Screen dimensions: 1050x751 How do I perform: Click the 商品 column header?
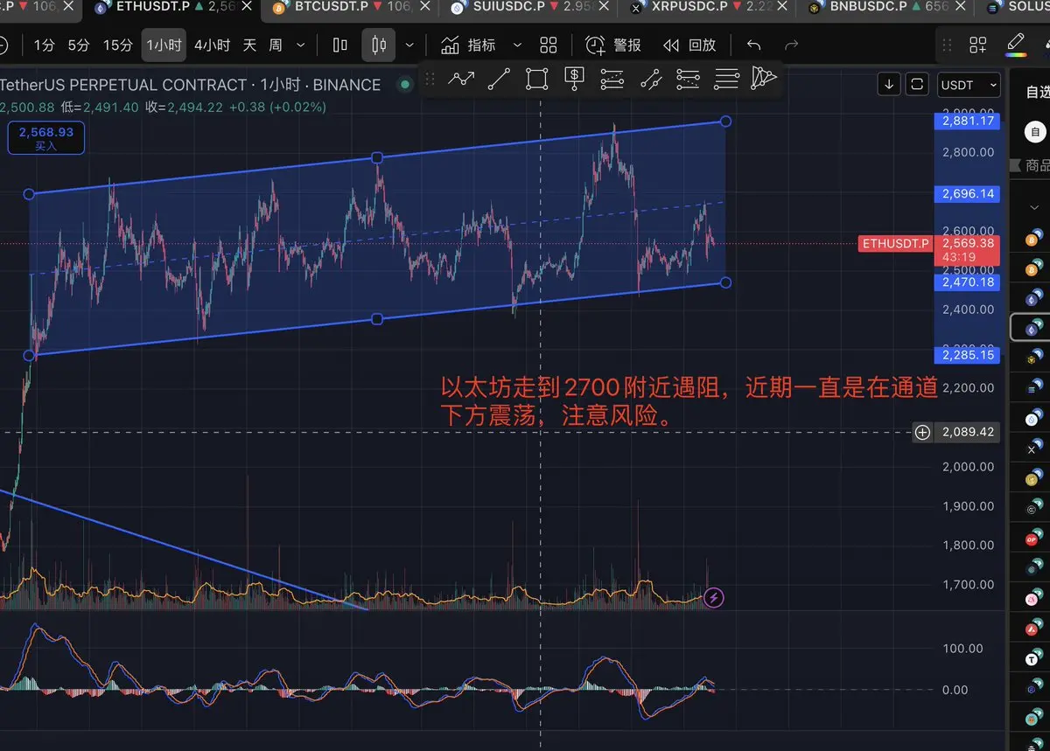[x=1038, y=165]
